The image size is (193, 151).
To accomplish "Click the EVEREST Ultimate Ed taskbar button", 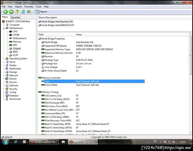I will pyautogui.click(x=83, y=142).
